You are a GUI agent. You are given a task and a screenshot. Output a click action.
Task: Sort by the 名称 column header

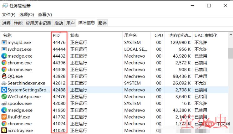[x=7, y=35]
